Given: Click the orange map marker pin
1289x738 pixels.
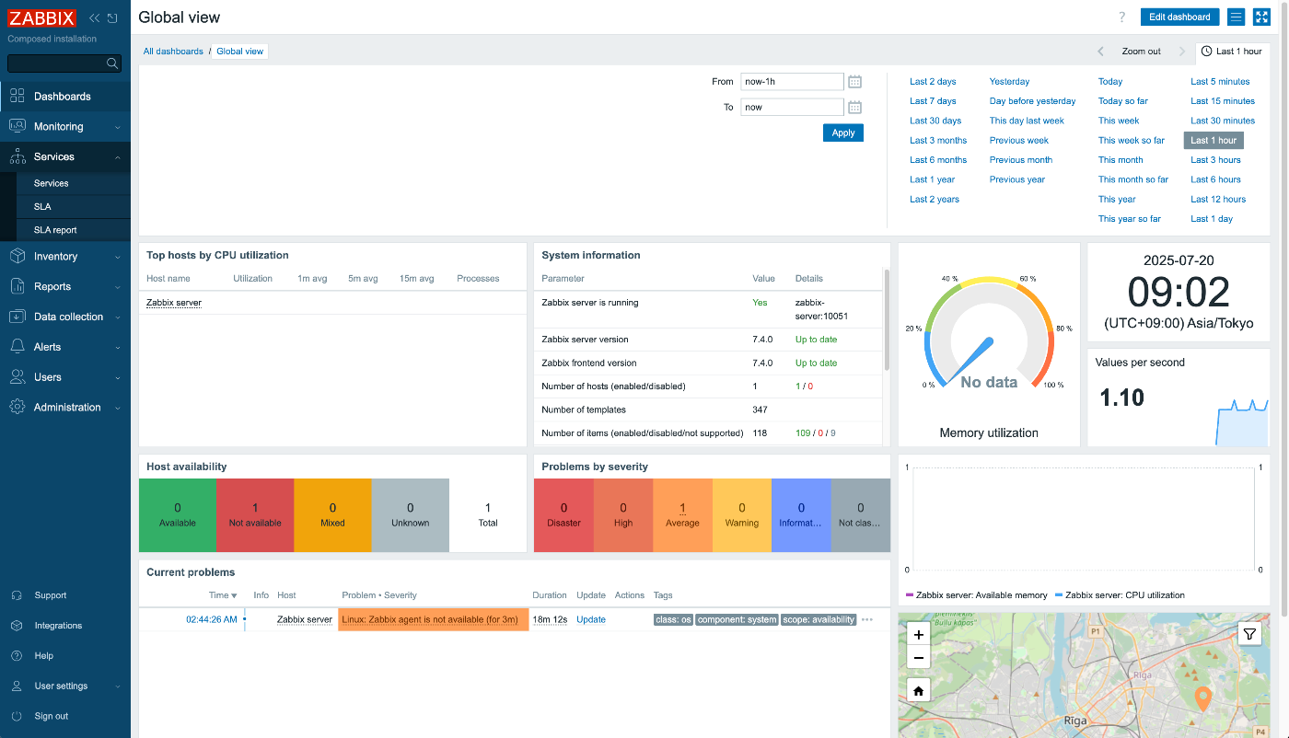Looking at the screenshot, I should coord(1202,698).
